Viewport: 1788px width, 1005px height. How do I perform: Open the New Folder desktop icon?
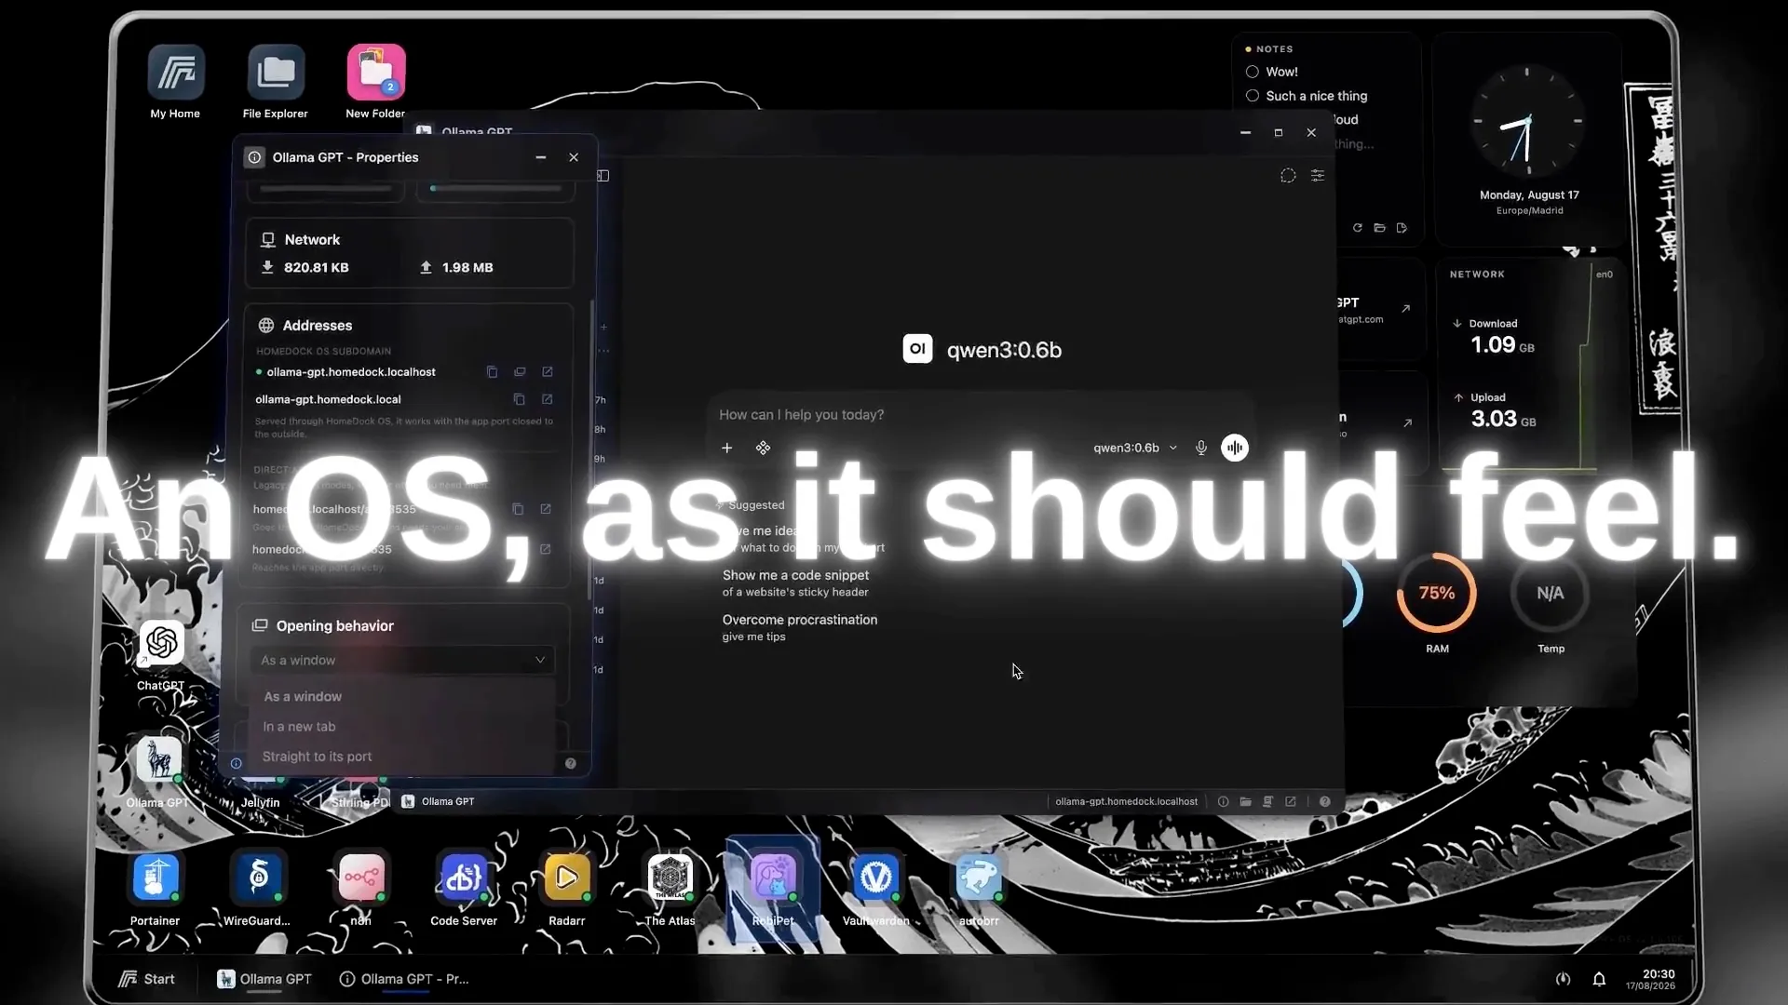[376, 73]
